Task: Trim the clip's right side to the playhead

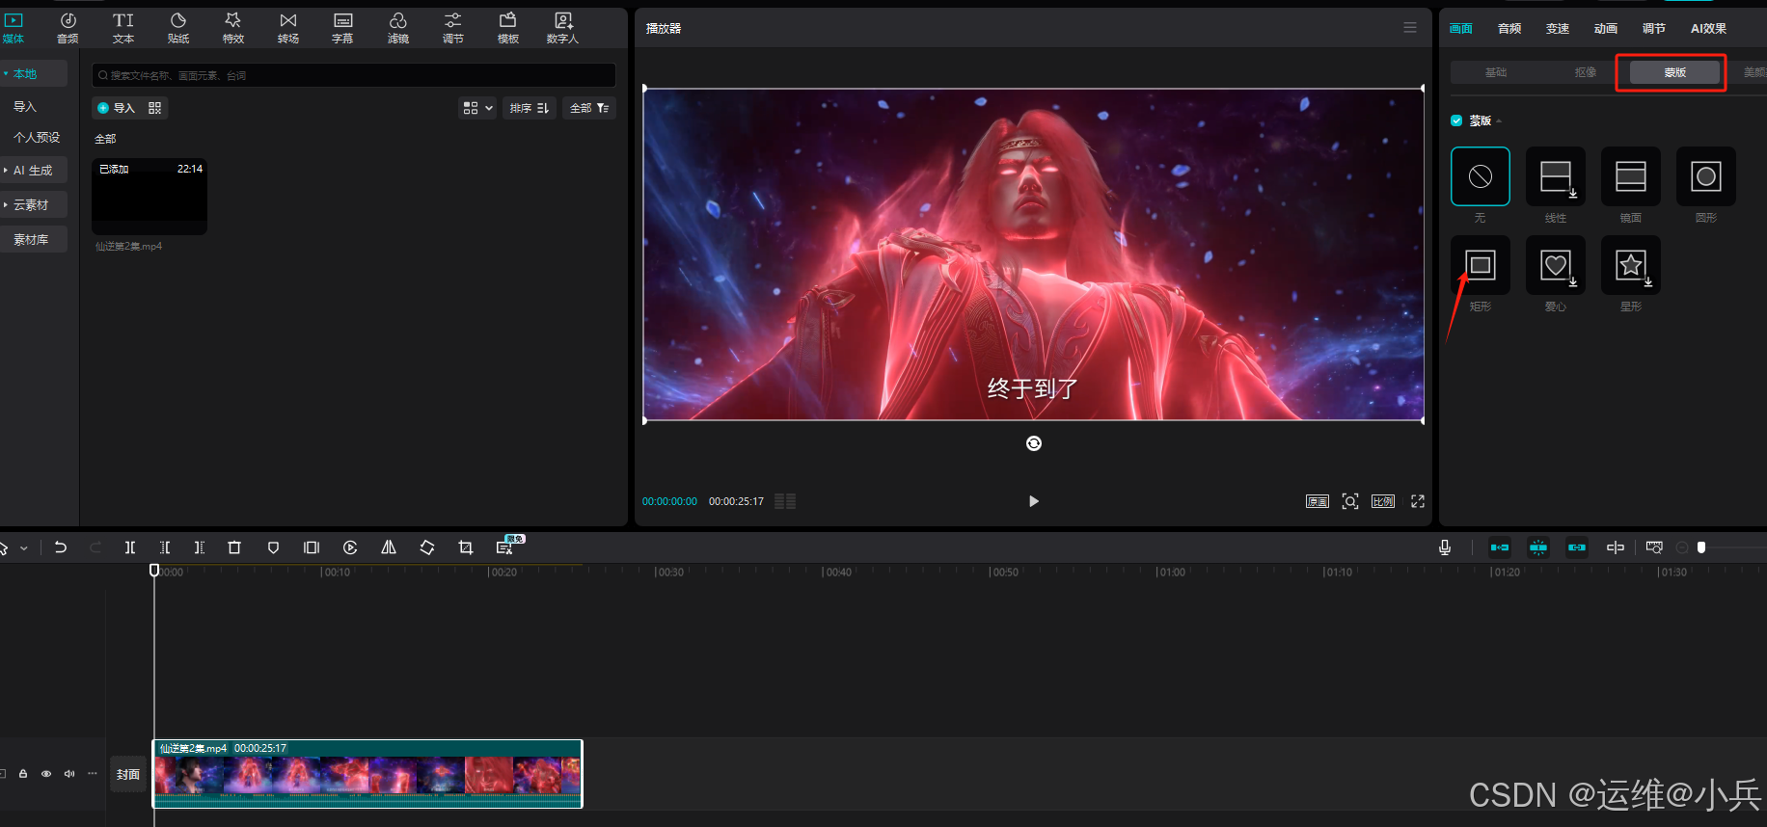Action: click(x=200, y=547)
